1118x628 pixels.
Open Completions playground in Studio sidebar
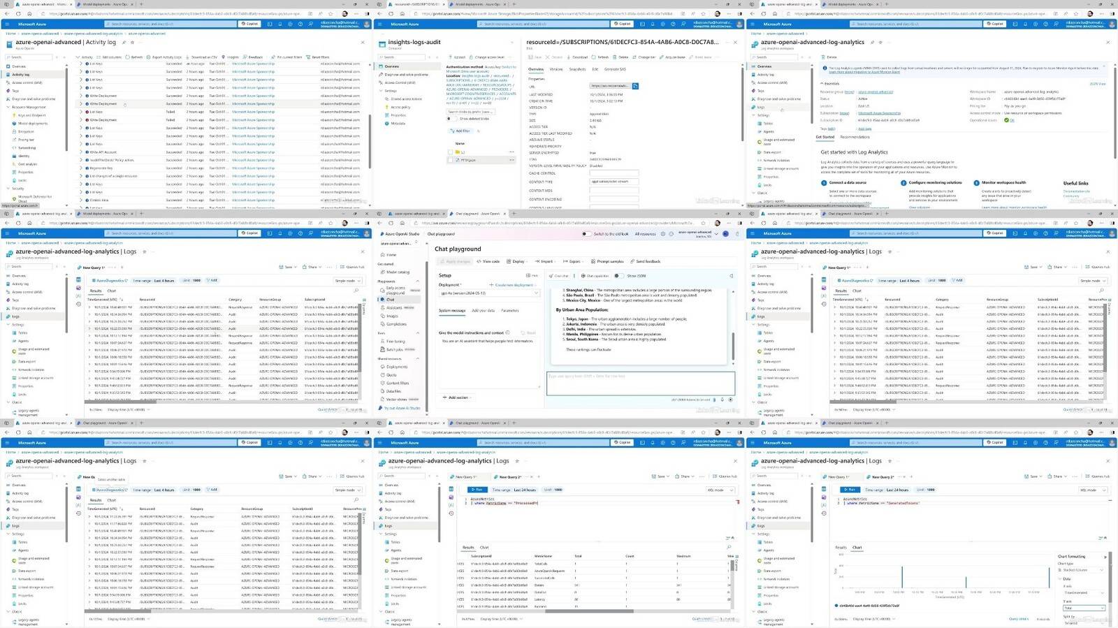395,324
